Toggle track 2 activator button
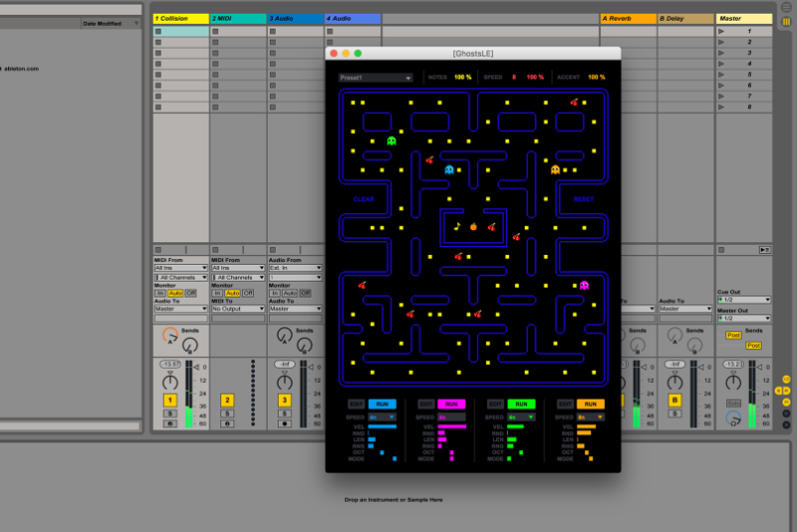The width and height of the screenshot is (797, 532). tap(227, 400)
